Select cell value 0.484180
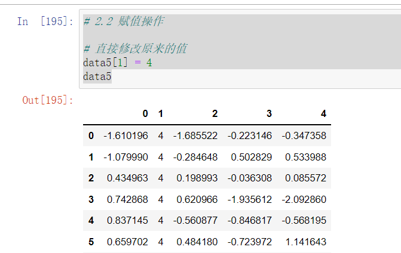This screenshot has height=253, width=401. (x=197, y=242)
